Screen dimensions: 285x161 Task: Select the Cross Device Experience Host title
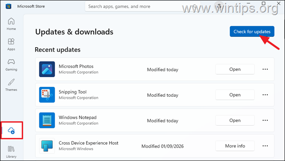(x=88, y=143)
